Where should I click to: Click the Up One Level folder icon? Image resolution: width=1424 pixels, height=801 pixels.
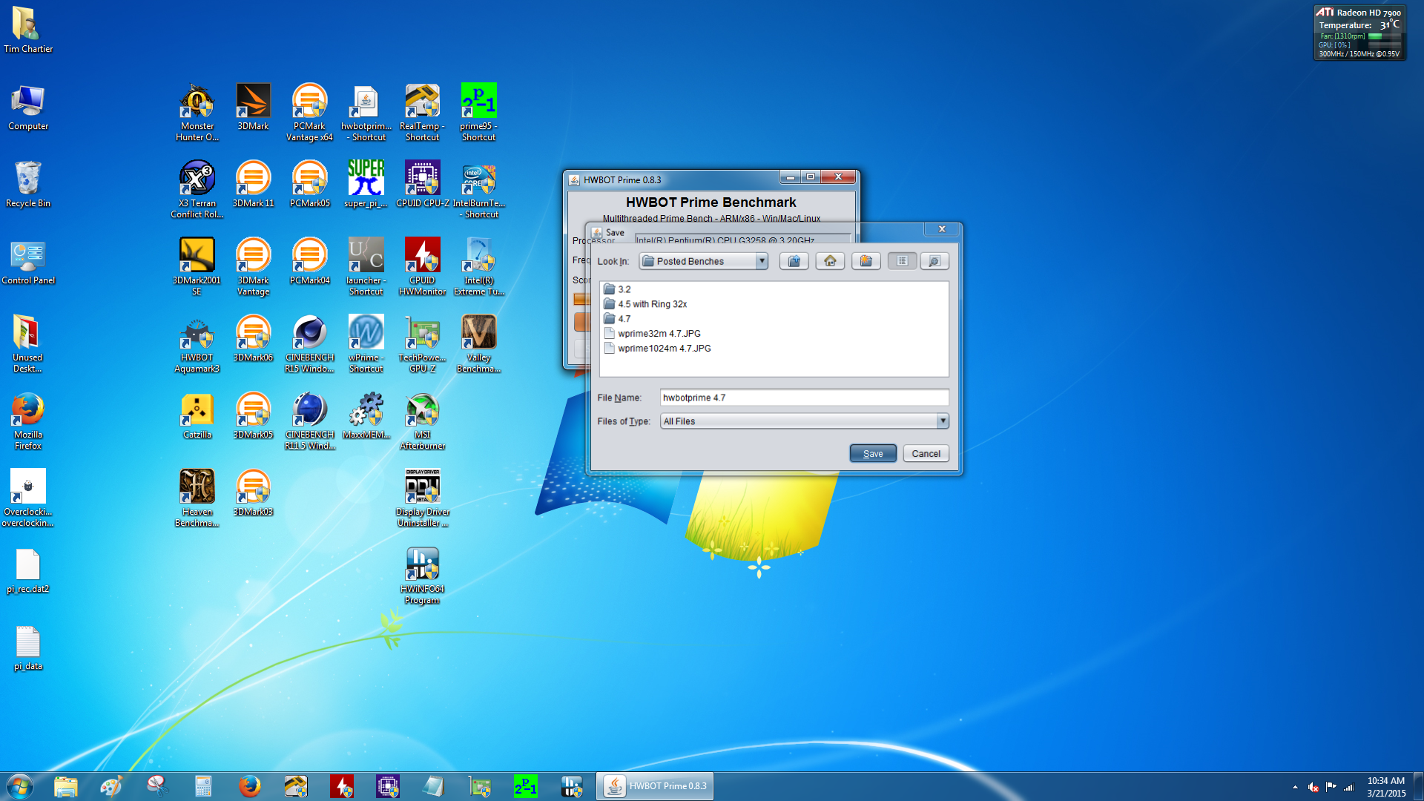click(x=794, y=261)
